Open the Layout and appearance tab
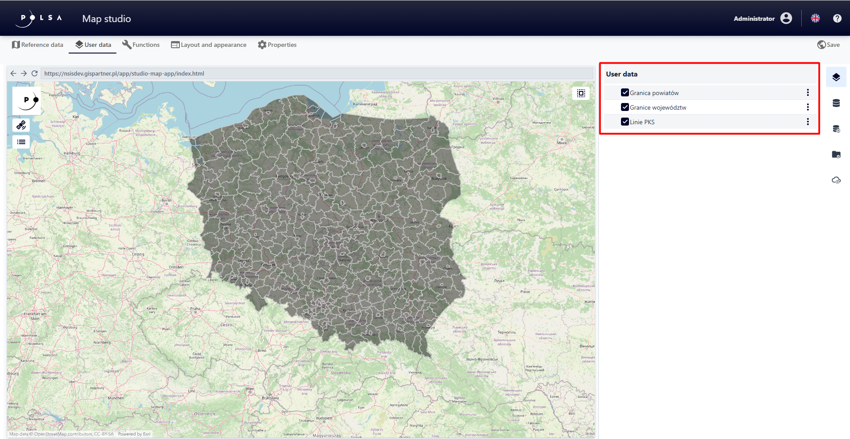 [x=209, y=45]
